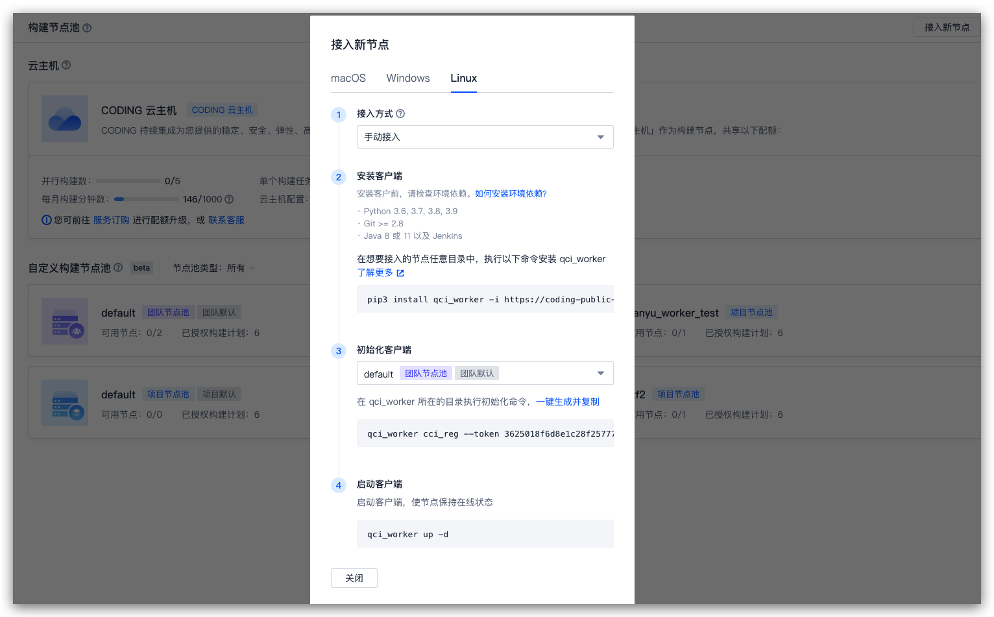Click the qci_worker up -d command box

485,534
